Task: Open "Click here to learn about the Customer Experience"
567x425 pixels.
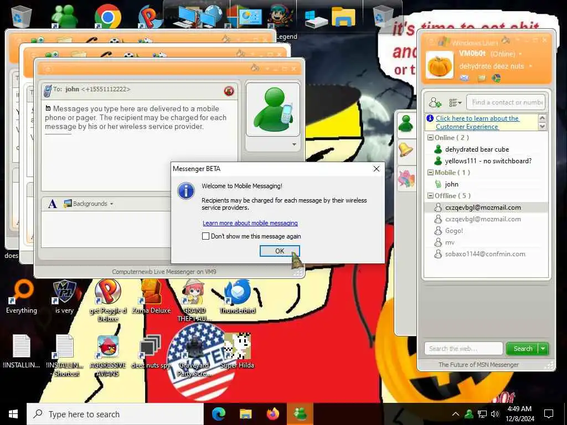Action: click(477, 122)
